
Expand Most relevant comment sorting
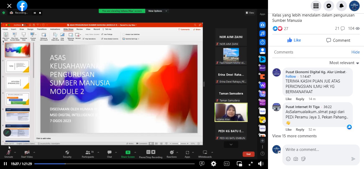tap(344, 63)
